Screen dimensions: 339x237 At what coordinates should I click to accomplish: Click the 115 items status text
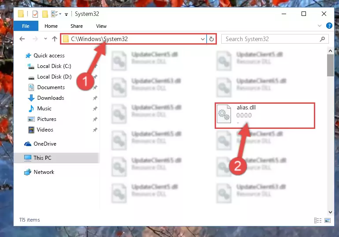click(x=30, y=220)
